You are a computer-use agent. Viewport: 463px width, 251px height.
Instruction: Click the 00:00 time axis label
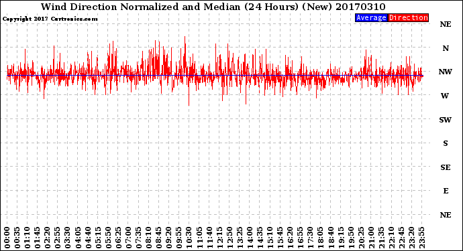click(7, 238)
